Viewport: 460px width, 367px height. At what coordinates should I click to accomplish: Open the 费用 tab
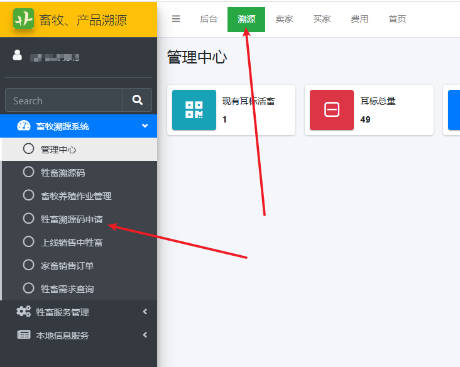(359, 19)
